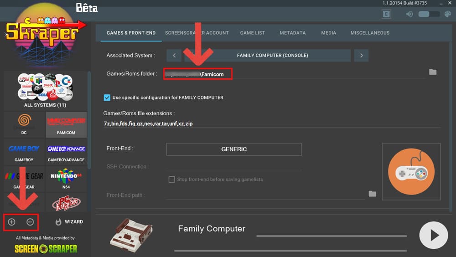This screenshot has width=456, height=257.
Task: Open the ScreenScraper Account tab
Action: point(197,33)
